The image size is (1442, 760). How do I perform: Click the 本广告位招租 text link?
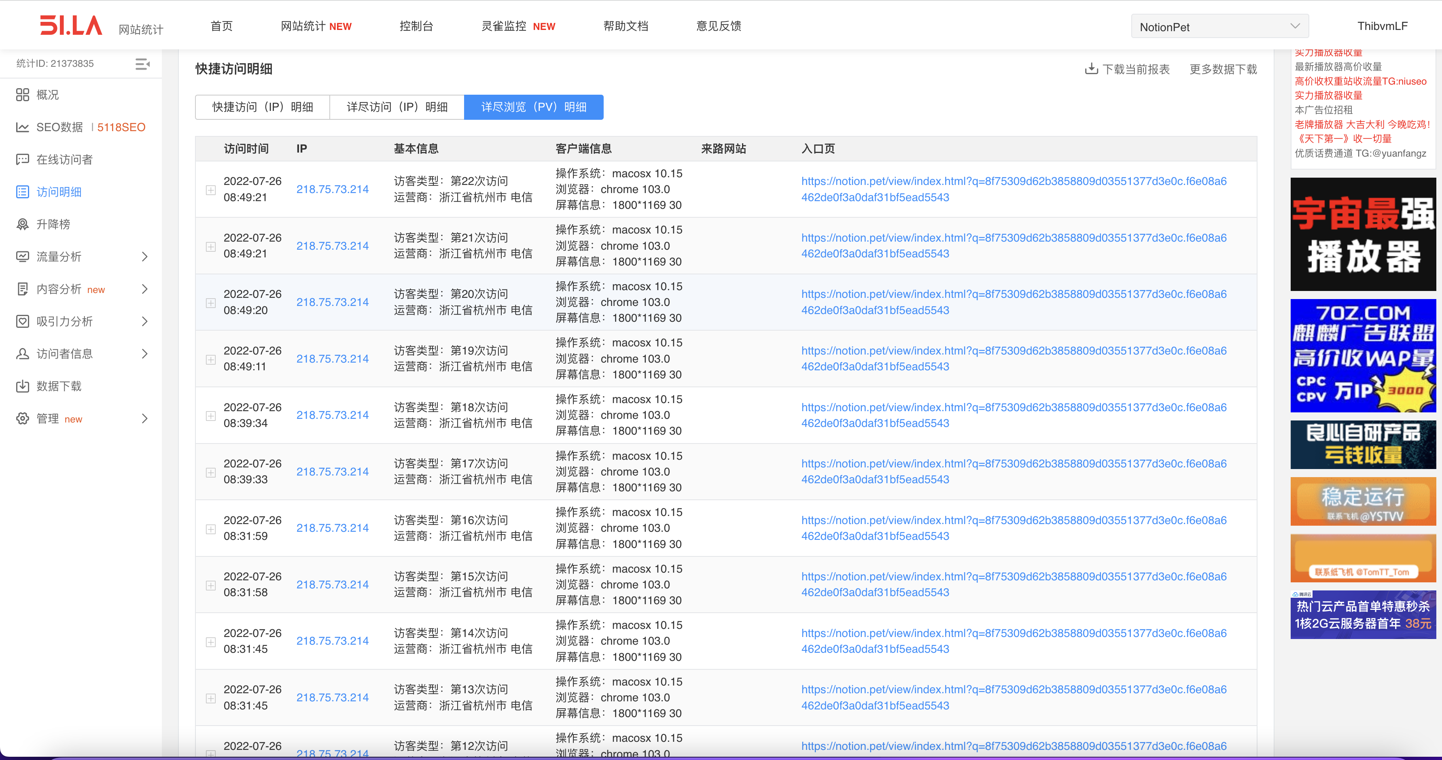pyautogui.click(x=1323, y=110)
